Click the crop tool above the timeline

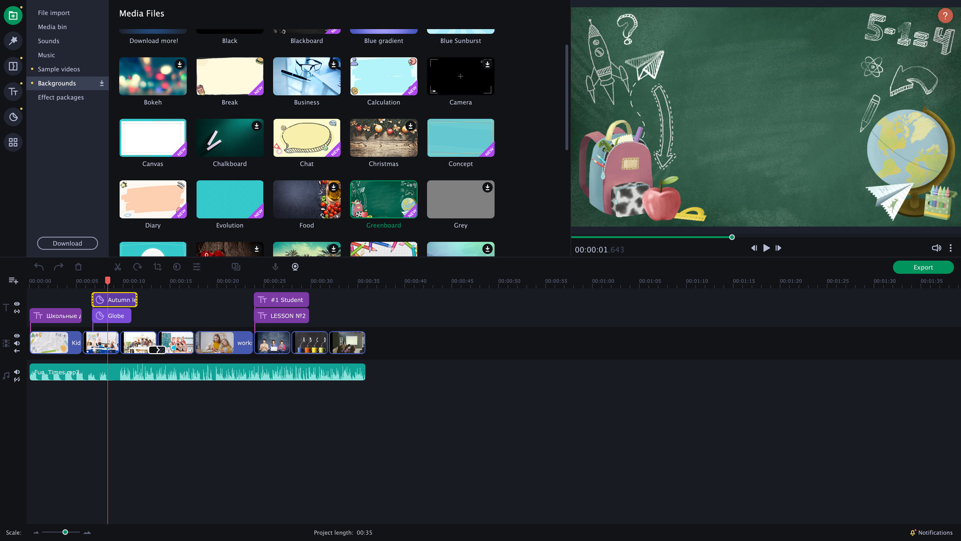[x=157, y=266]
